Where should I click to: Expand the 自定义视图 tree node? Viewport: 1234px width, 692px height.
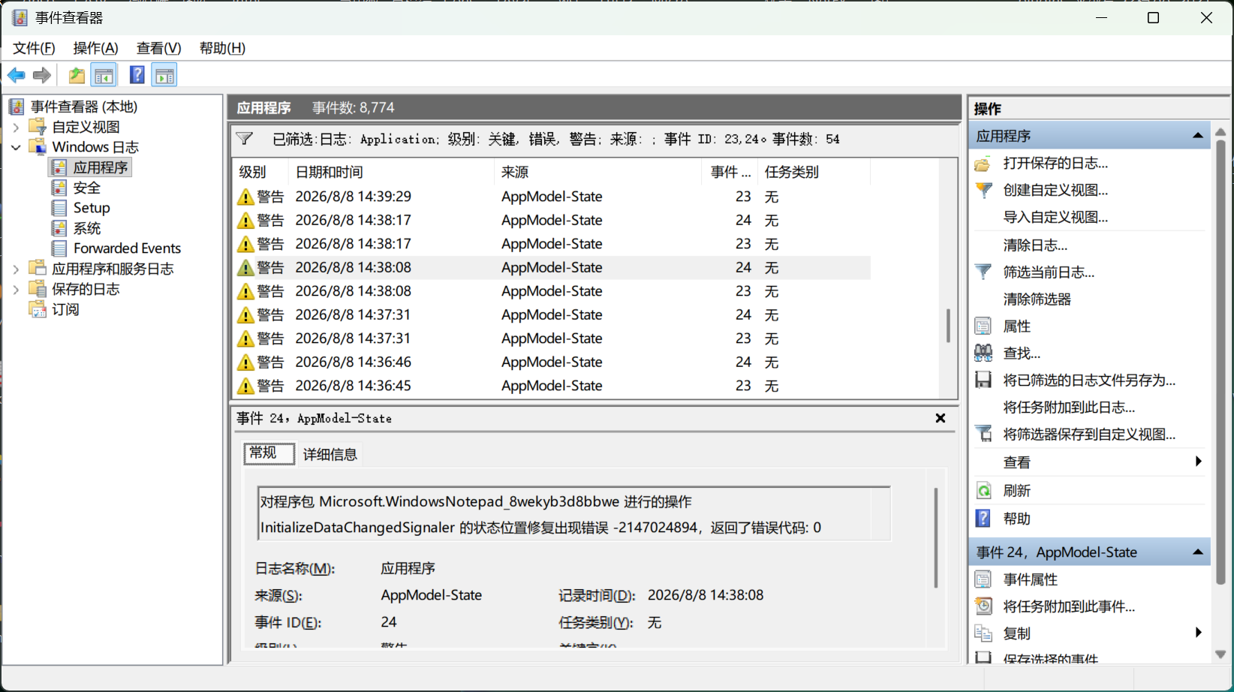click(16, 127)
